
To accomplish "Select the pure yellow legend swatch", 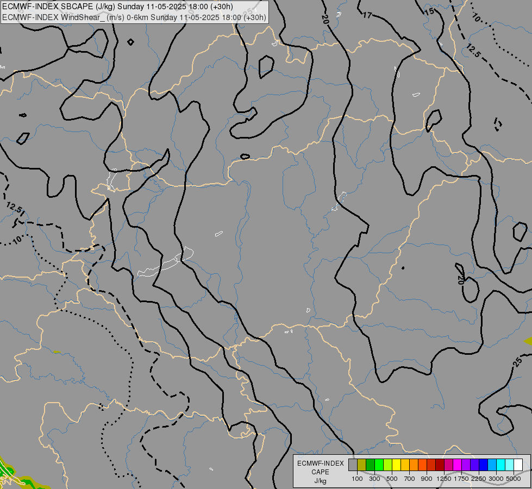I will (x=396, y=465).
